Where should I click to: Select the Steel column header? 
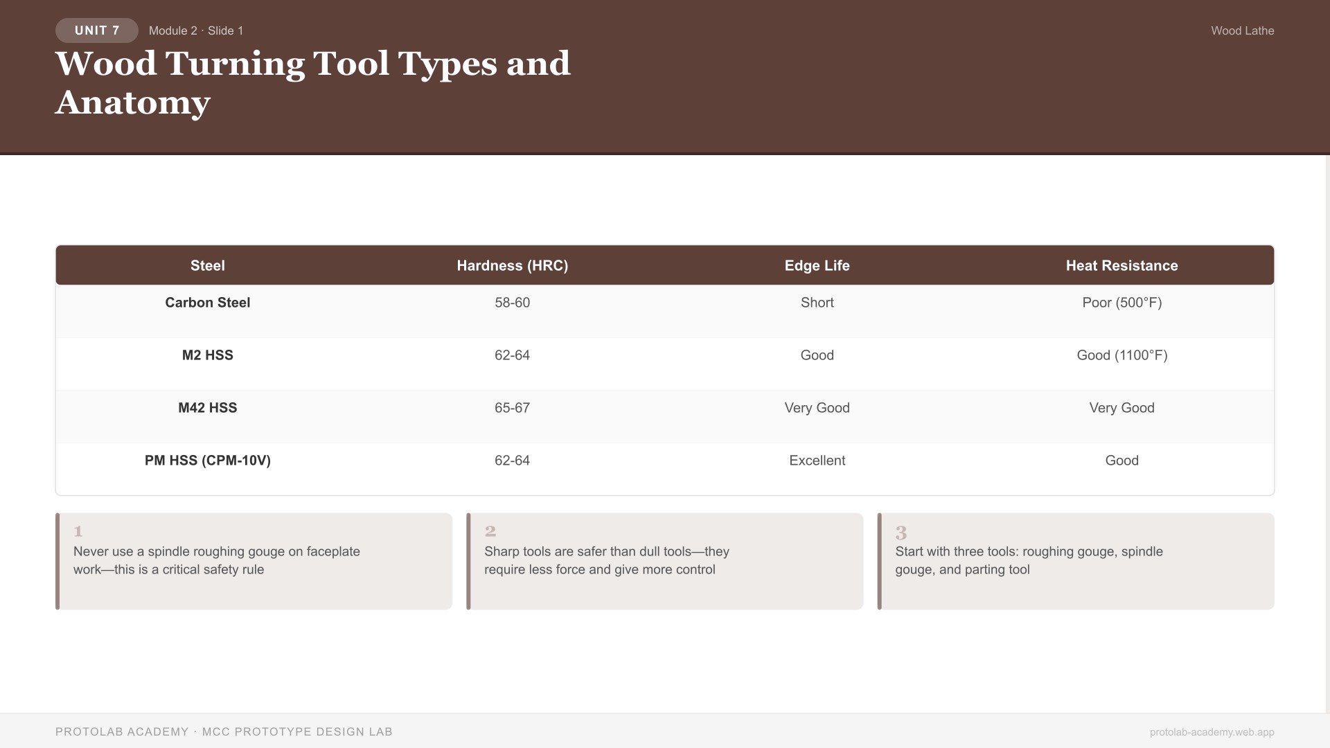[x=207, y=265]
